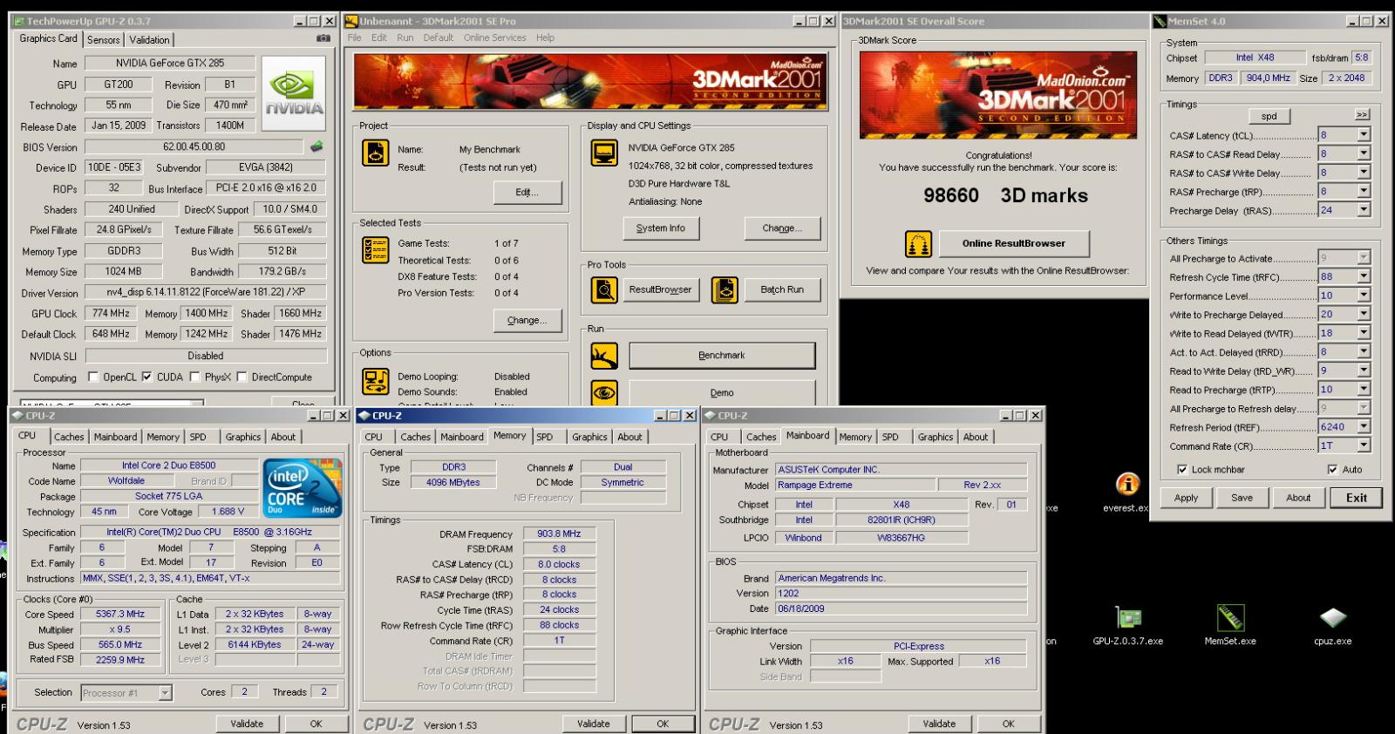The height and width of the screenshot is (734, 1395).
Task: Open the CAS# Latency (tCL) dropdown
Action: [1364, 135]
